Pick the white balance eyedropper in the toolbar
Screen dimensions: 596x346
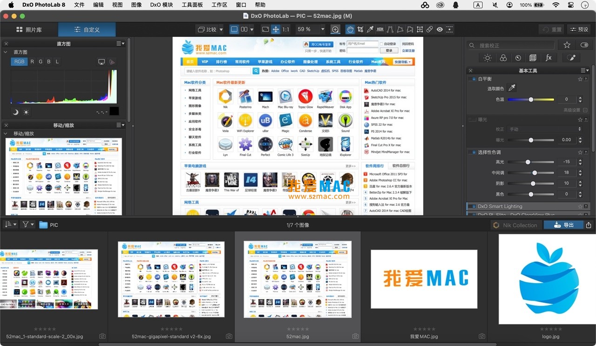point(370,29)
